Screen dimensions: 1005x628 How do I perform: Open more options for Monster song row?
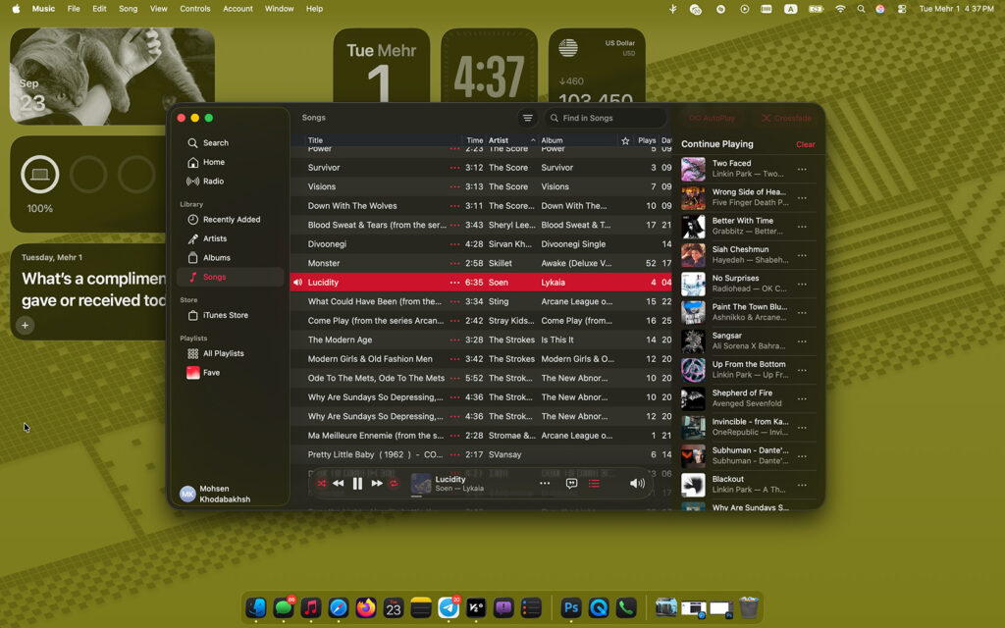tap(454, 263)
